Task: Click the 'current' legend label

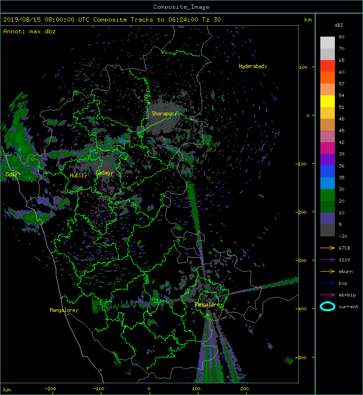Action: [348, 307]
